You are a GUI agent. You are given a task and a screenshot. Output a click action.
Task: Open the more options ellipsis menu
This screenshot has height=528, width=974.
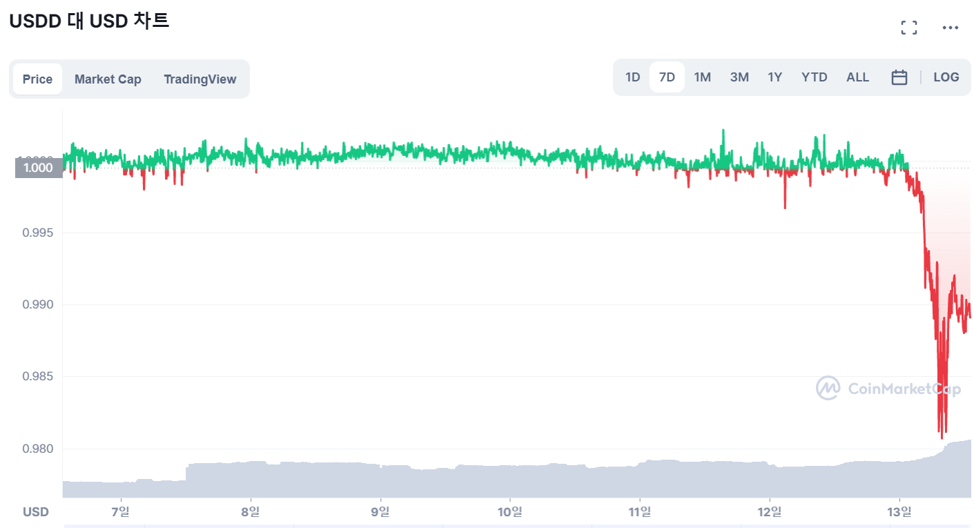[x=951, y=27]
